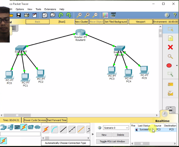
Task: Open the Extensions menu
Action: coord(50,9)
